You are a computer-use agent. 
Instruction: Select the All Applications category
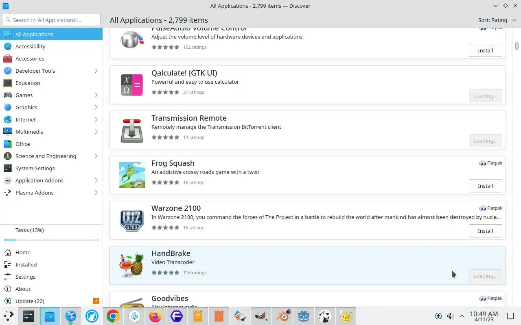[51, 34]
